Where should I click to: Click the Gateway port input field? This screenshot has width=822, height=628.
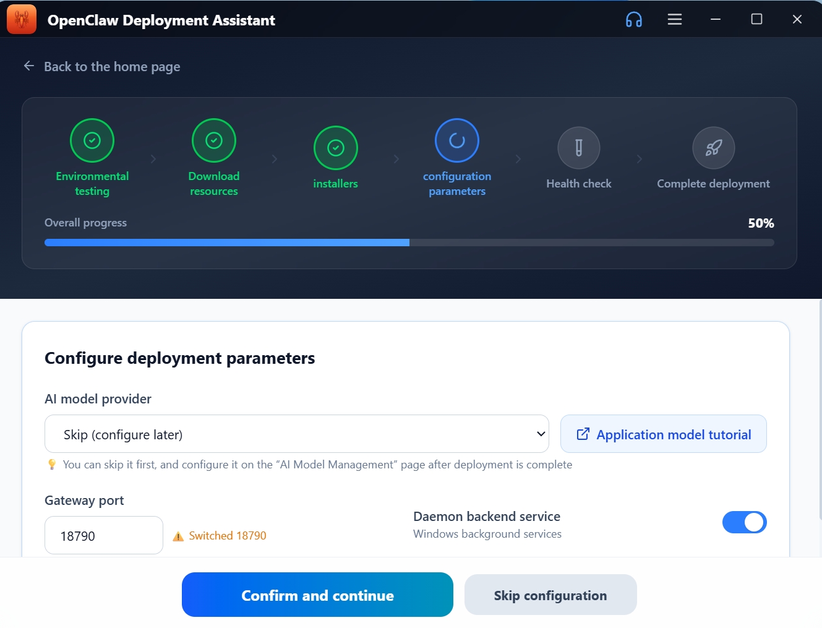103,535
